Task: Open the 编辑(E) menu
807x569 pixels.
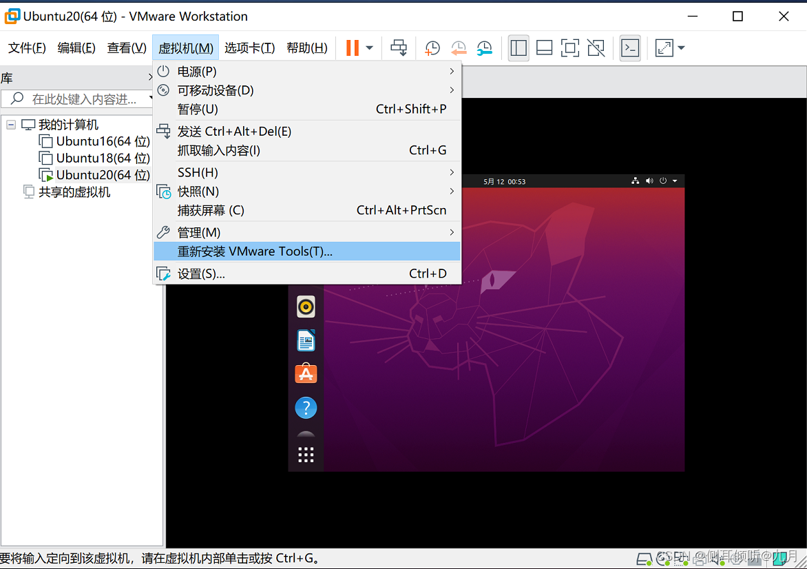Action: tap(76, 48)
